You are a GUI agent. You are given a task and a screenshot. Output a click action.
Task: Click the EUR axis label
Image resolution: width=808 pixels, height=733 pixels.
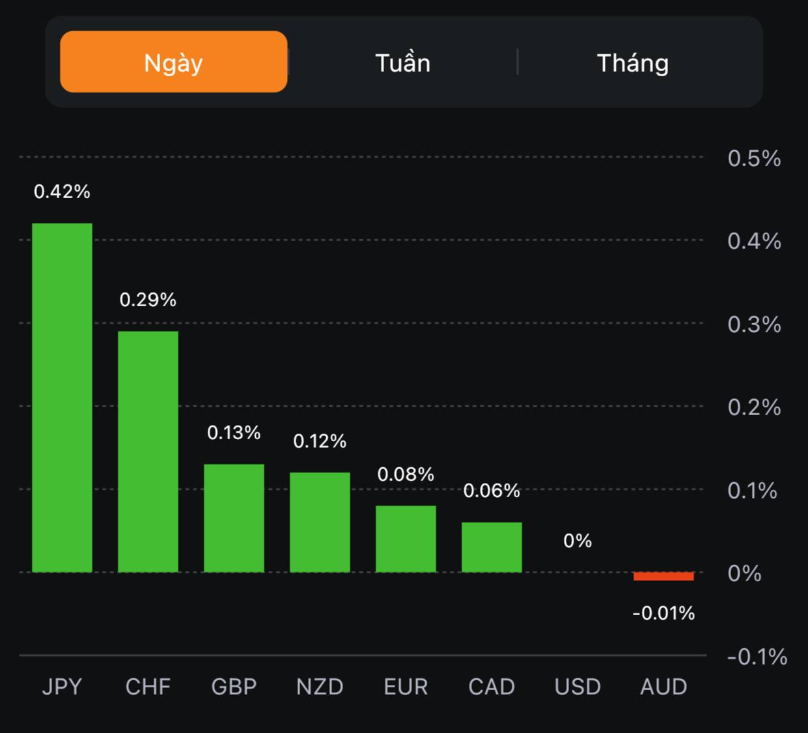(x=406, y=687)
